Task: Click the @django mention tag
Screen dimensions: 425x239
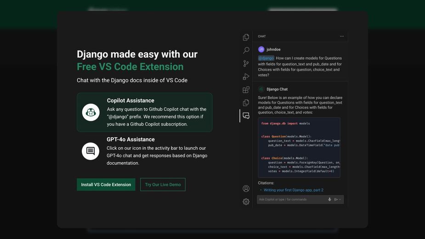Action: [x=266, y=58]
